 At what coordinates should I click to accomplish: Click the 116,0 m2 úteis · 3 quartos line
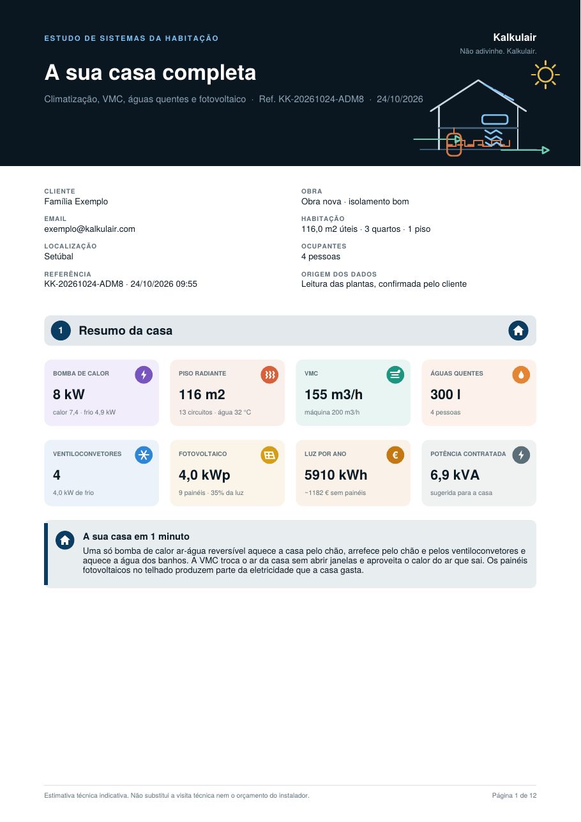pos(366,229)
